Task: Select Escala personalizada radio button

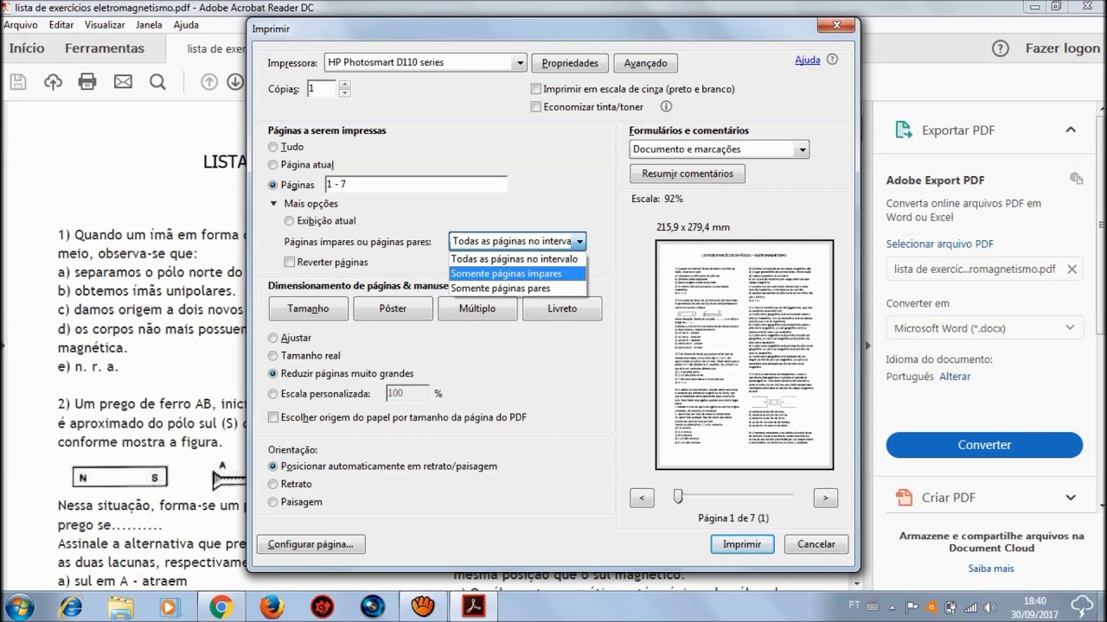Action: [x=273, y=394]
